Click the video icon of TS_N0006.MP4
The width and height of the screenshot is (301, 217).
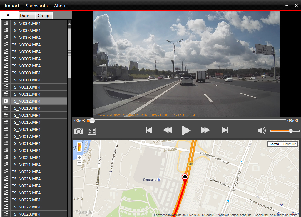click(6, 59)
